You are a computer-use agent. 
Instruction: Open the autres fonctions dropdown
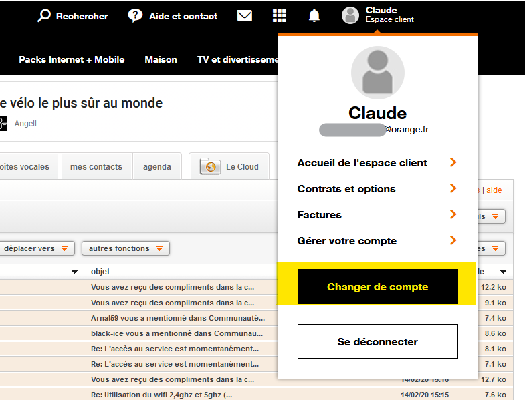[x=126, y=248]
